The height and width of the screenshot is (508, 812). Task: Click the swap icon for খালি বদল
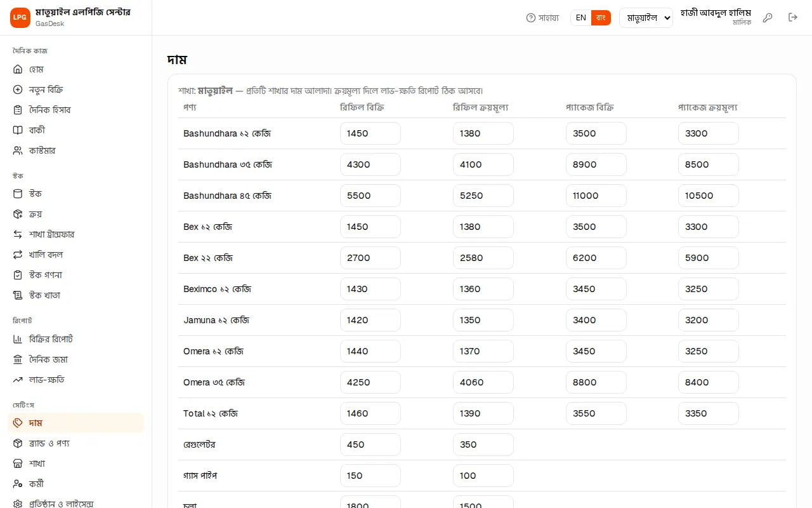coord(18,255)
